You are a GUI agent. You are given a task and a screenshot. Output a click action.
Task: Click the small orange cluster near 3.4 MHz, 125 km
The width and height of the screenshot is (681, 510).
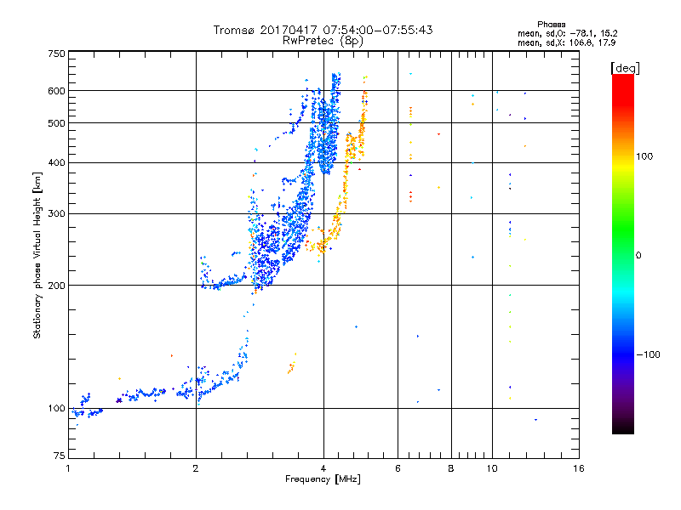pos(291,365)
